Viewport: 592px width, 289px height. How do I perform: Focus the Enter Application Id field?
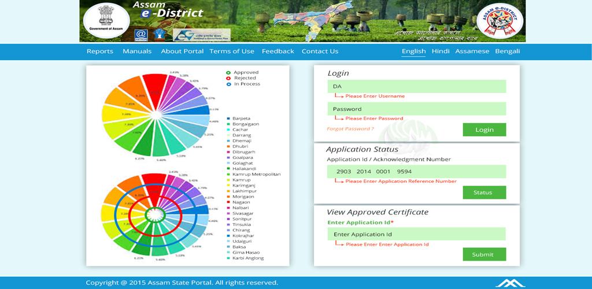click(x=417, y=234)
